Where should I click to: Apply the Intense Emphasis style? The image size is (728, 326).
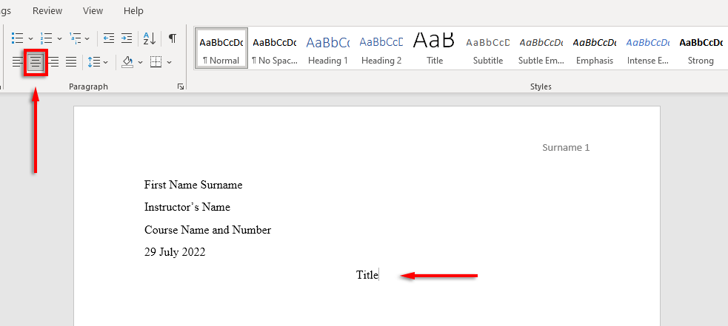(x=648, y=49)
